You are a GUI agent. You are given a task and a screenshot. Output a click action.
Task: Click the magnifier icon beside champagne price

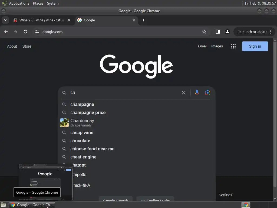(64, 113)
